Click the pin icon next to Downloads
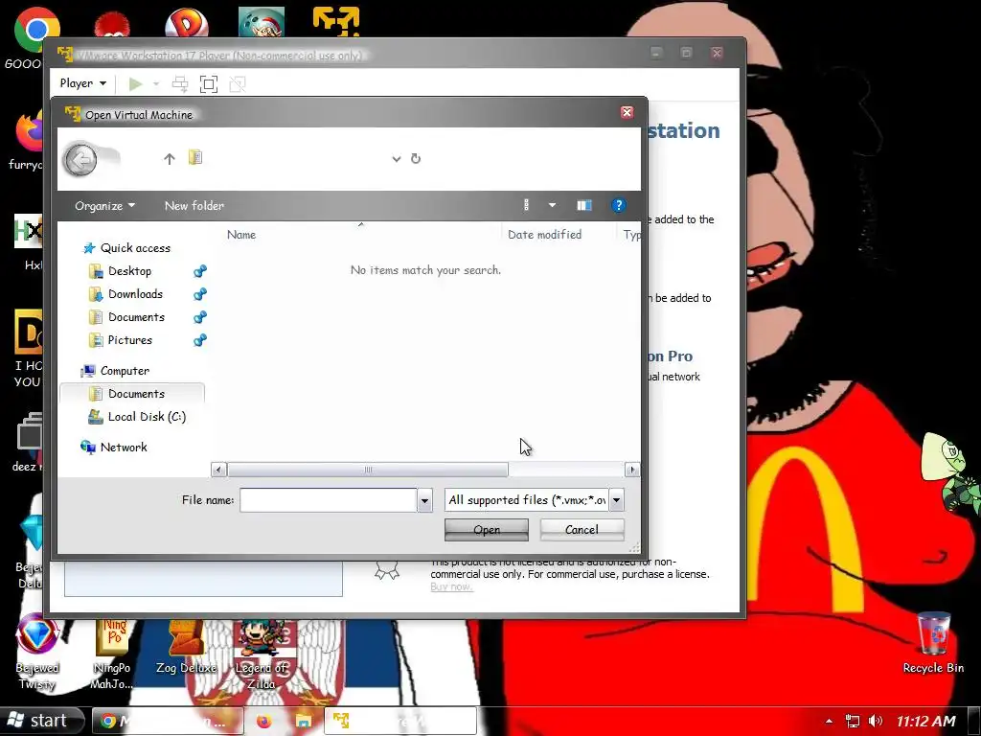The height and width of the screenshot is (736, 981). pos(200,294)
